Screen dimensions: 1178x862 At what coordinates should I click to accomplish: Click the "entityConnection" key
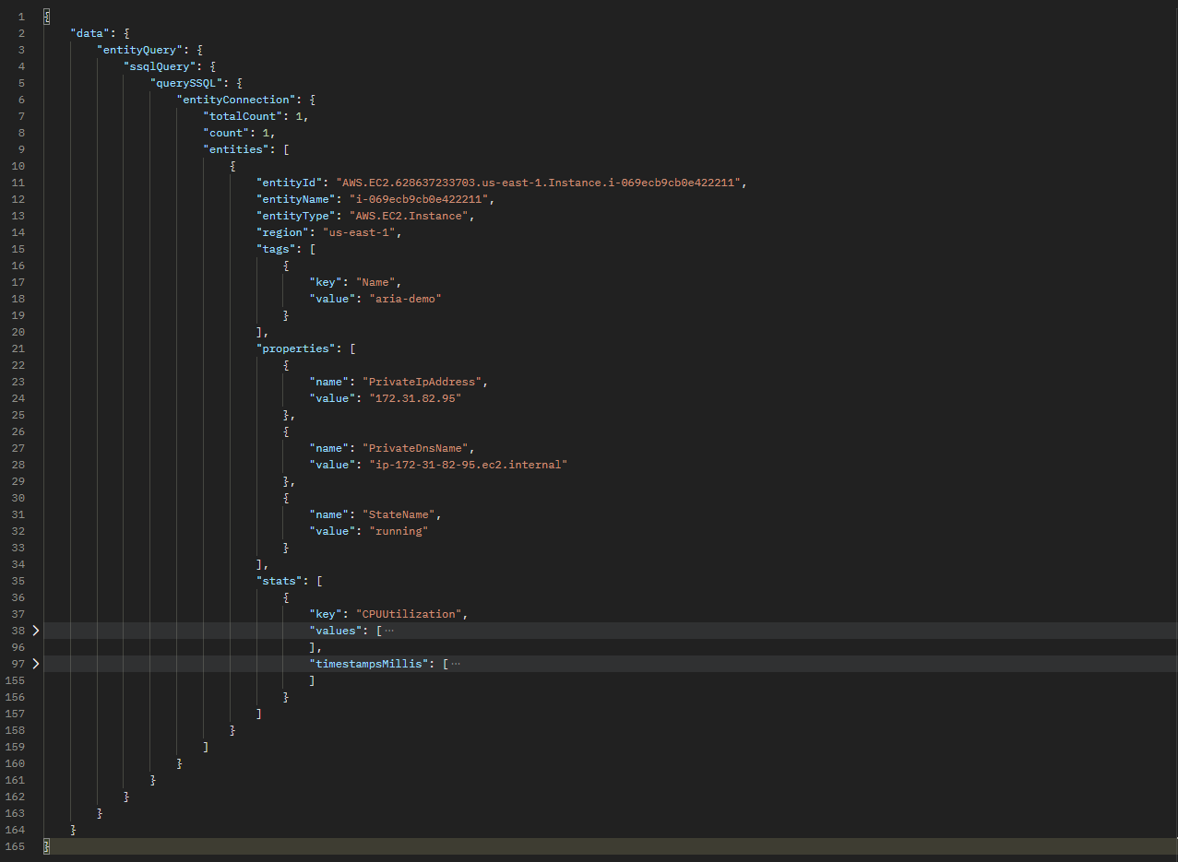click(240, 100)
